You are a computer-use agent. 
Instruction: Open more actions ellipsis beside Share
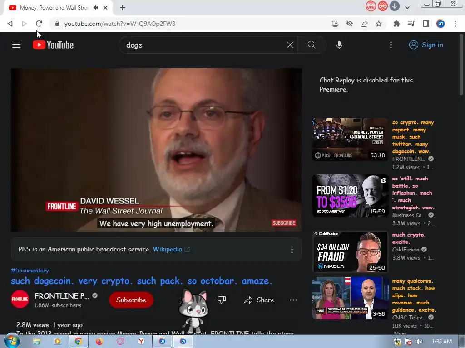(x=293, y=300)
